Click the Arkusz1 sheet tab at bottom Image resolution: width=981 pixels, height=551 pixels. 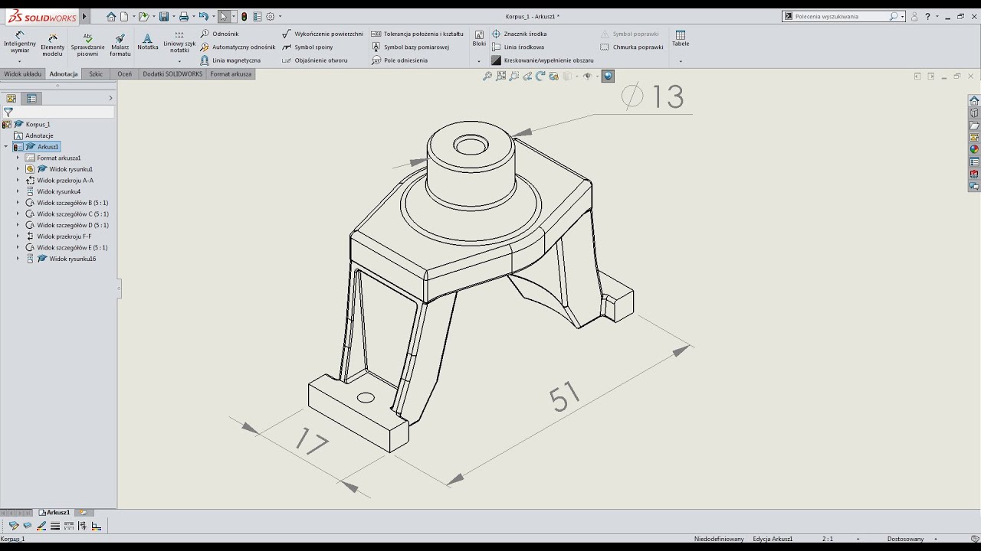coord(54,513)
